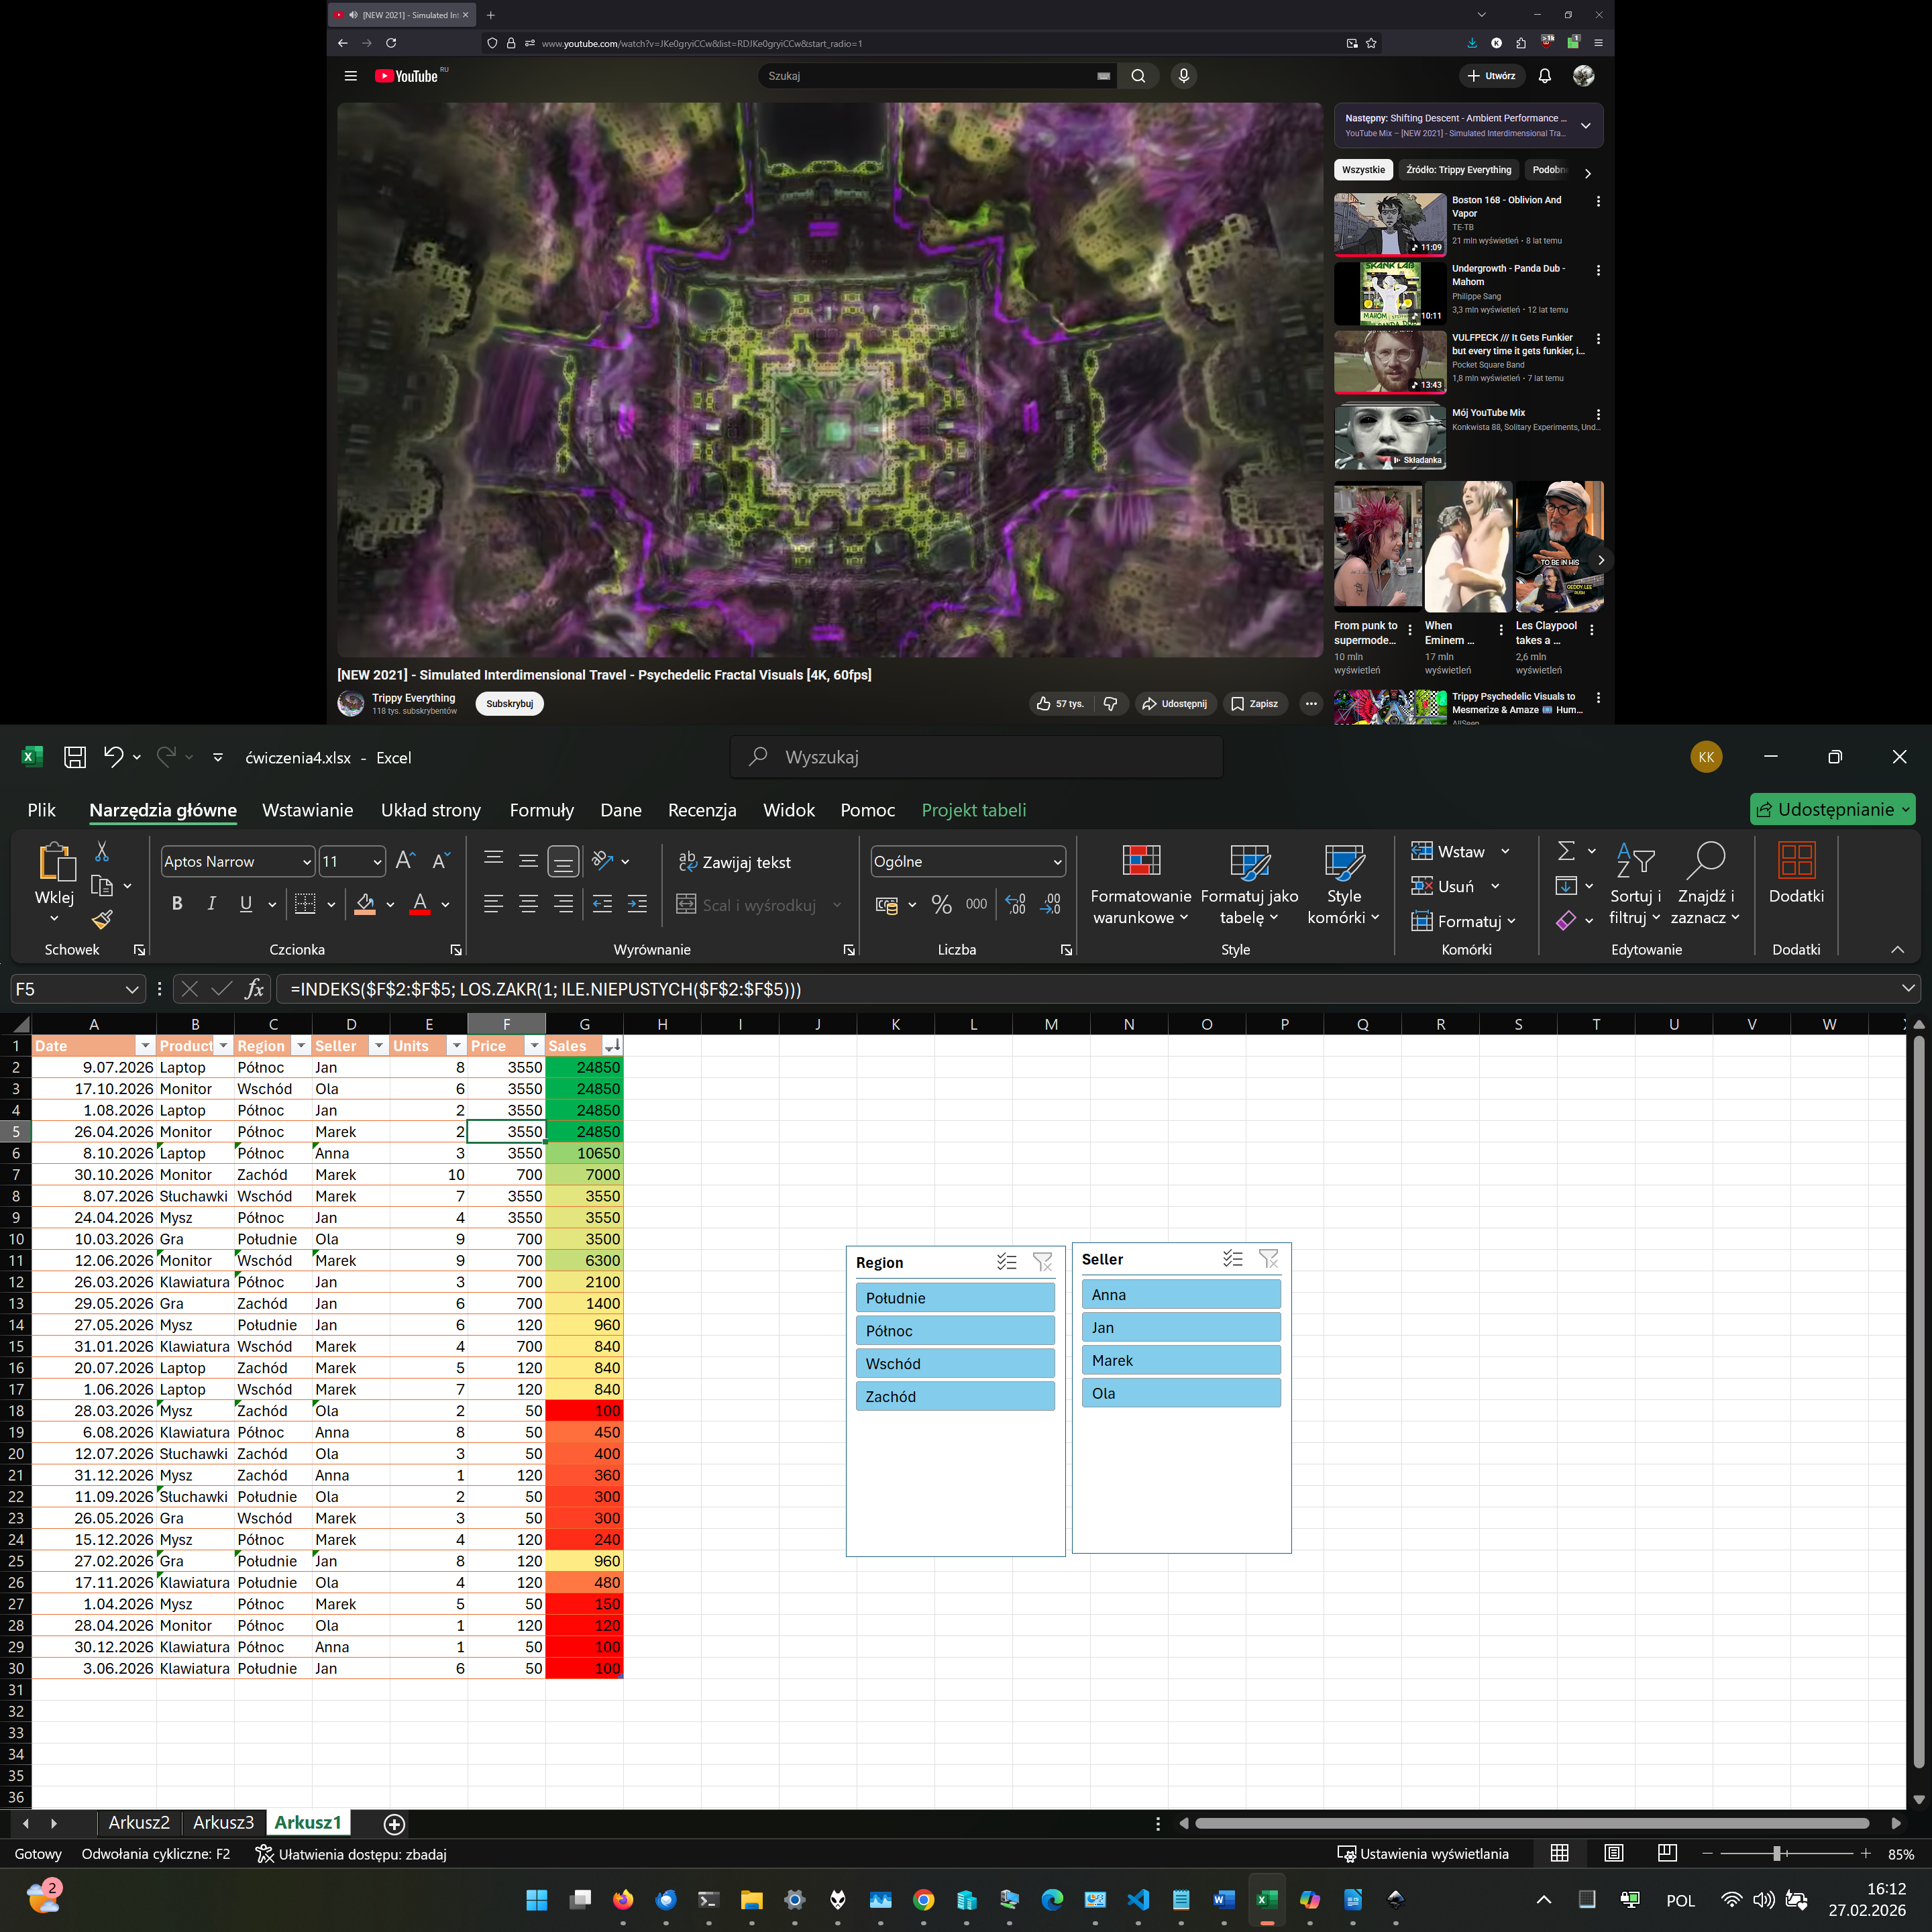Toggle multi-select in Region slicer
This screenshot has height=1932, width=1932.
(x=1007, y=1262)
